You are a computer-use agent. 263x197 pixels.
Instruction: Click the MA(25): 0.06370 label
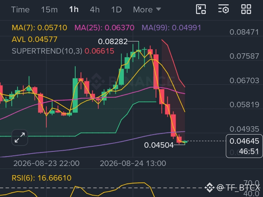click(104, 28)
